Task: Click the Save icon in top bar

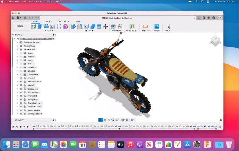Action: 25,18
